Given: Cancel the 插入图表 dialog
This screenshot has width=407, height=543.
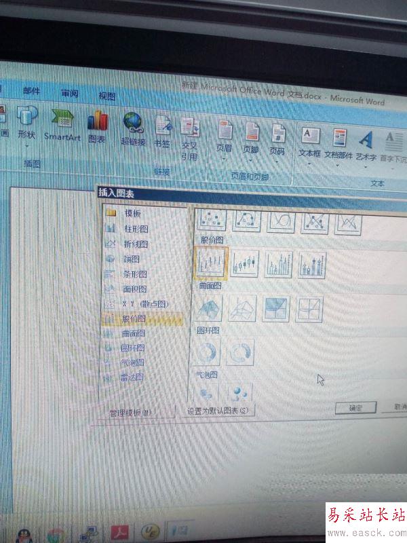Looking at the screenshot, I should (x=395, y=407).
